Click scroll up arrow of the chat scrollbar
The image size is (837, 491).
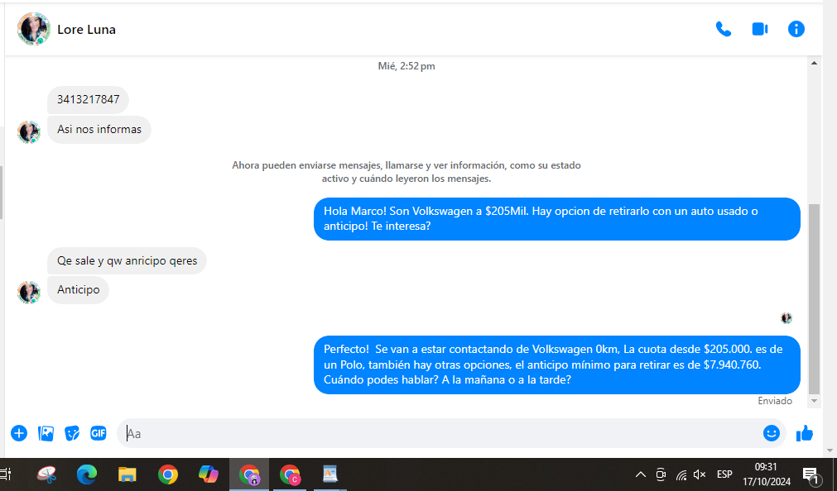(814, 63)
